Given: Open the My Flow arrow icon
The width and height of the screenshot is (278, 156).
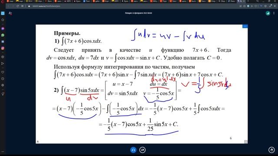Looking at the screenshot, I should 3,64.
